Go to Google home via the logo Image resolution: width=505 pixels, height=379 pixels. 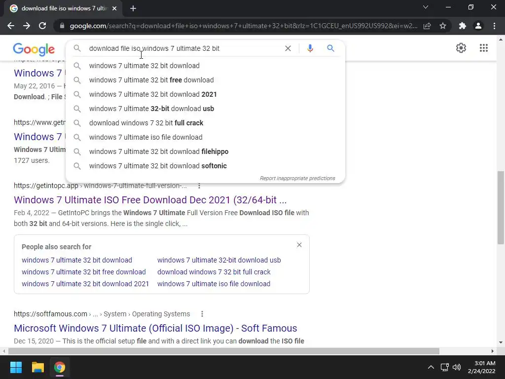pyautogui.click(x=34, y=49)
